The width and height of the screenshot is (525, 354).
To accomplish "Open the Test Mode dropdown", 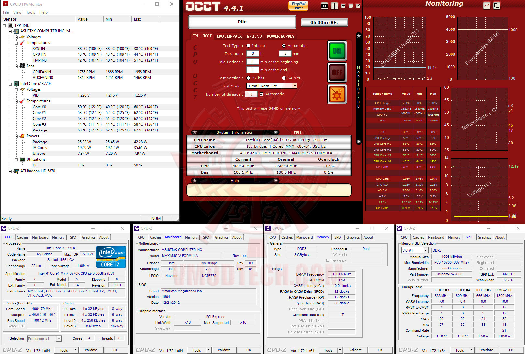I will [x=294, y=86].
